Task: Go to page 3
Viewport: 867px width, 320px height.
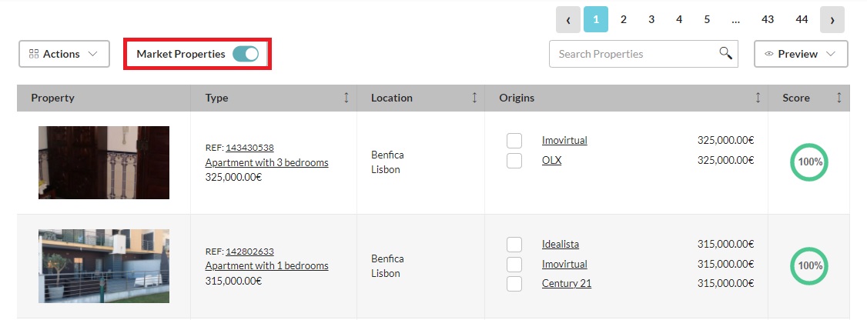Action: (x=651, y=20)
